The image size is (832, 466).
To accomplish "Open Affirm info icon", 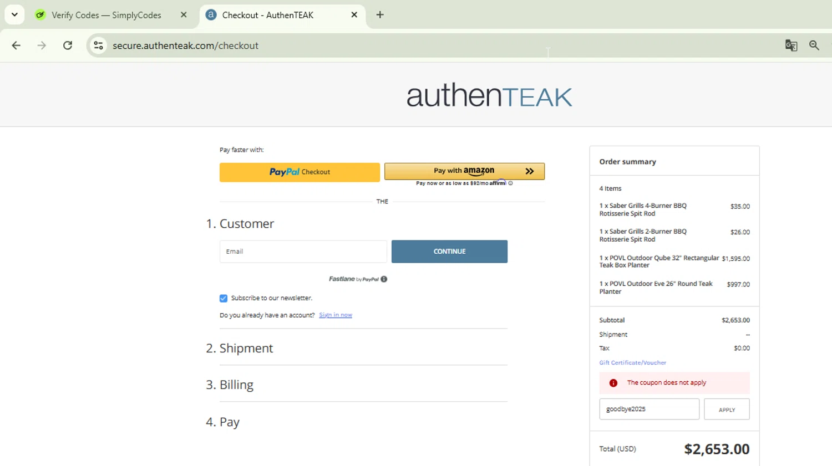I will point(510,183).
